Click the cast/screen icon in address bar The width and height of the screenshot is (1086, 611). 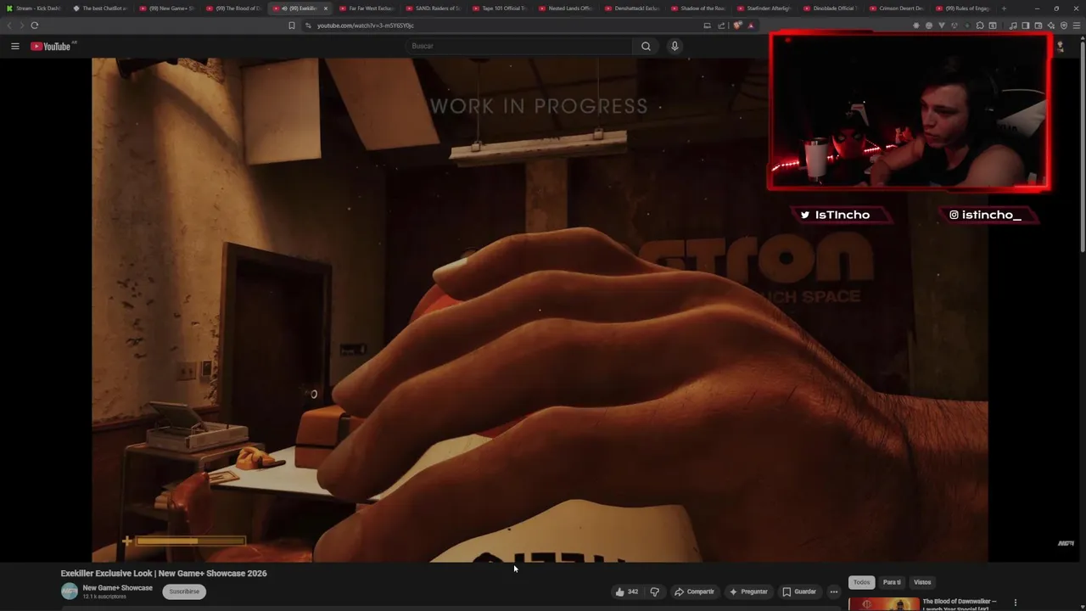tap(707, 25)
